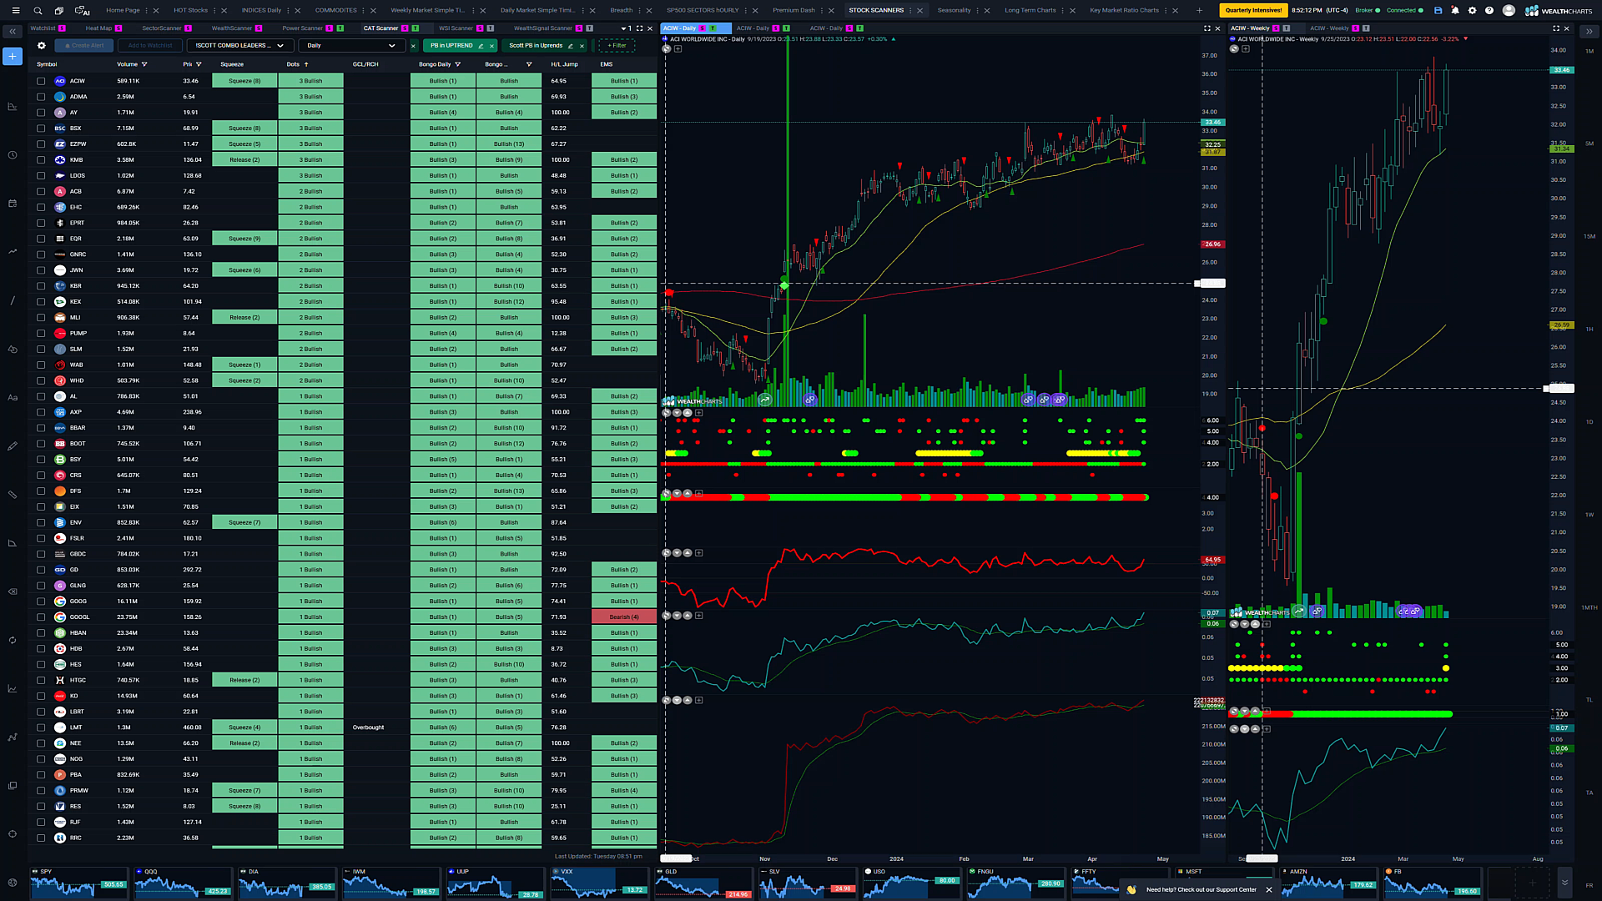Select the 1M timeframe on right rail

tap(1589, 52)
